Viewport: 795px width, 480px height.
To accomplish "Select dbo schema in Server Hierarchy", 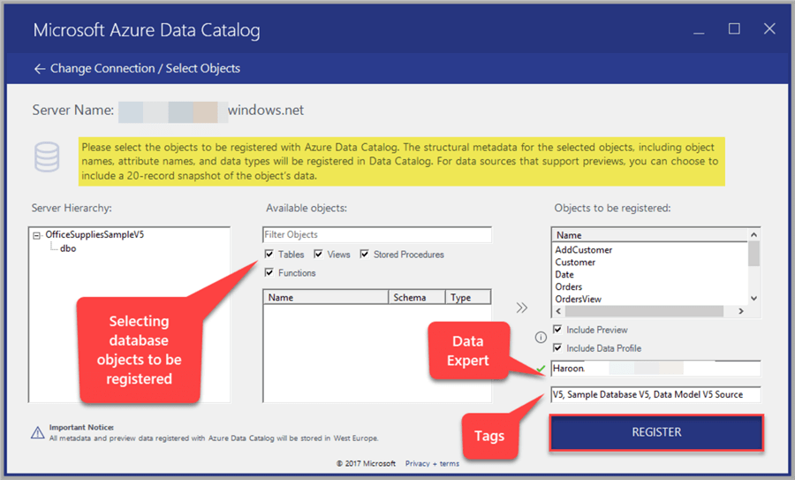I will click(68, 248).
